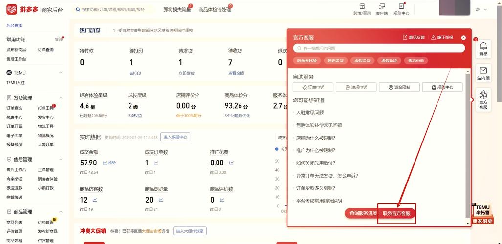502x244 pixels.
Task: Click the gear icon at top right
Action: pos(478,10)
